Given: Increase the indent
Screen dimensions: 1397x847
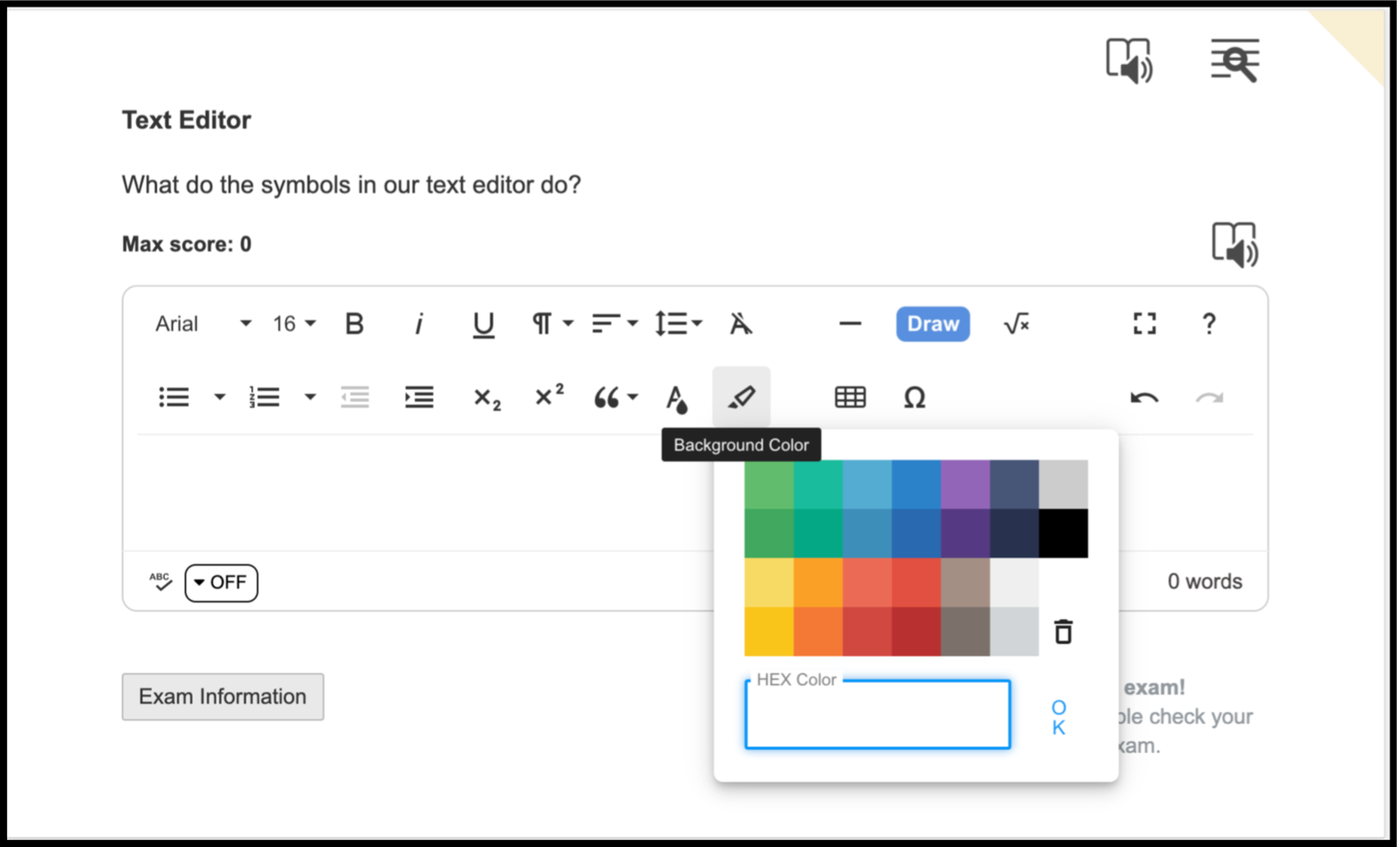Looking at the screenshot, I should 419,398.
